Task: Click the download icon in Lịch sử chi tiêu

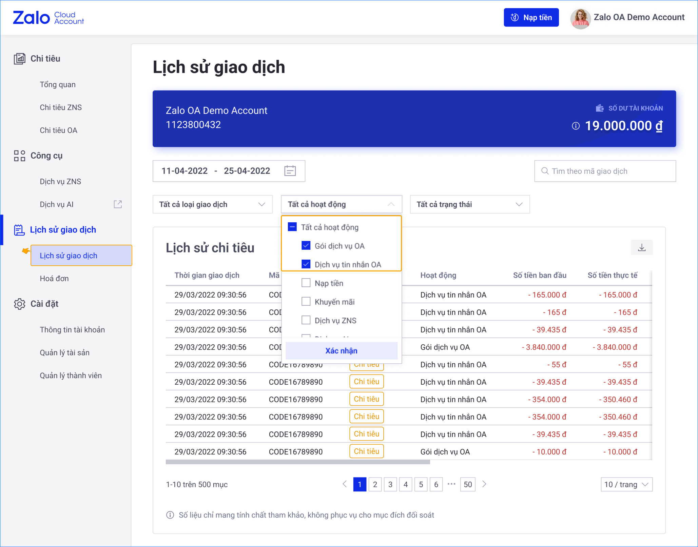Action: pos(641,247)
